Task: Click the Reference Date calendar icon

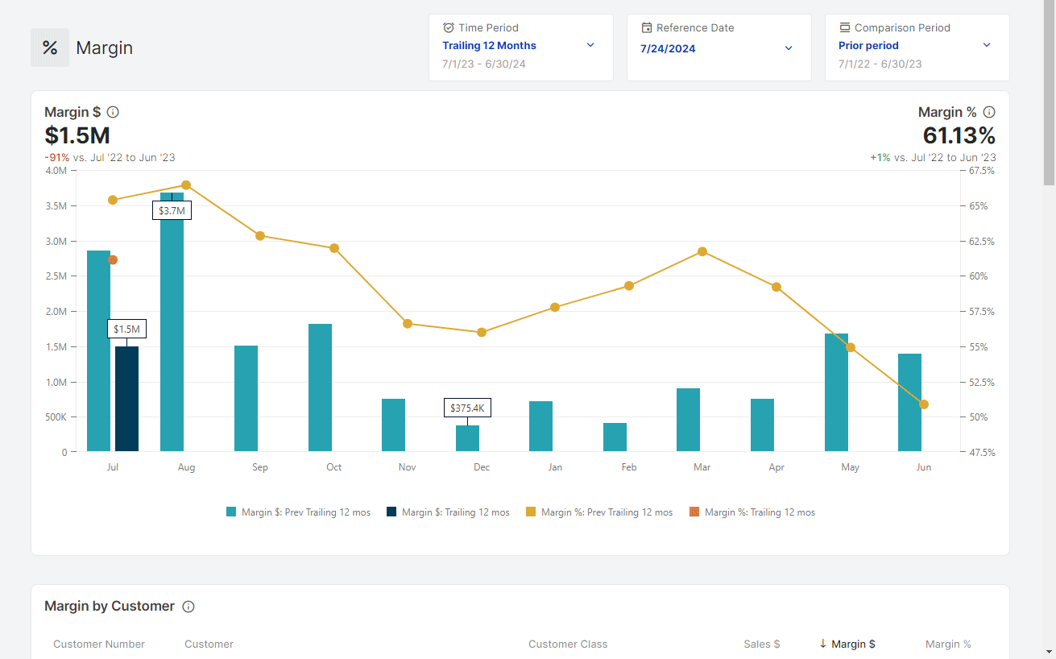Action: coord(647,27)
